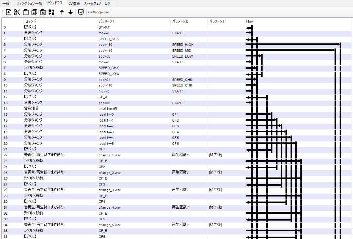
Task: Click the add new row icon
Action: (x=9, y=12)
